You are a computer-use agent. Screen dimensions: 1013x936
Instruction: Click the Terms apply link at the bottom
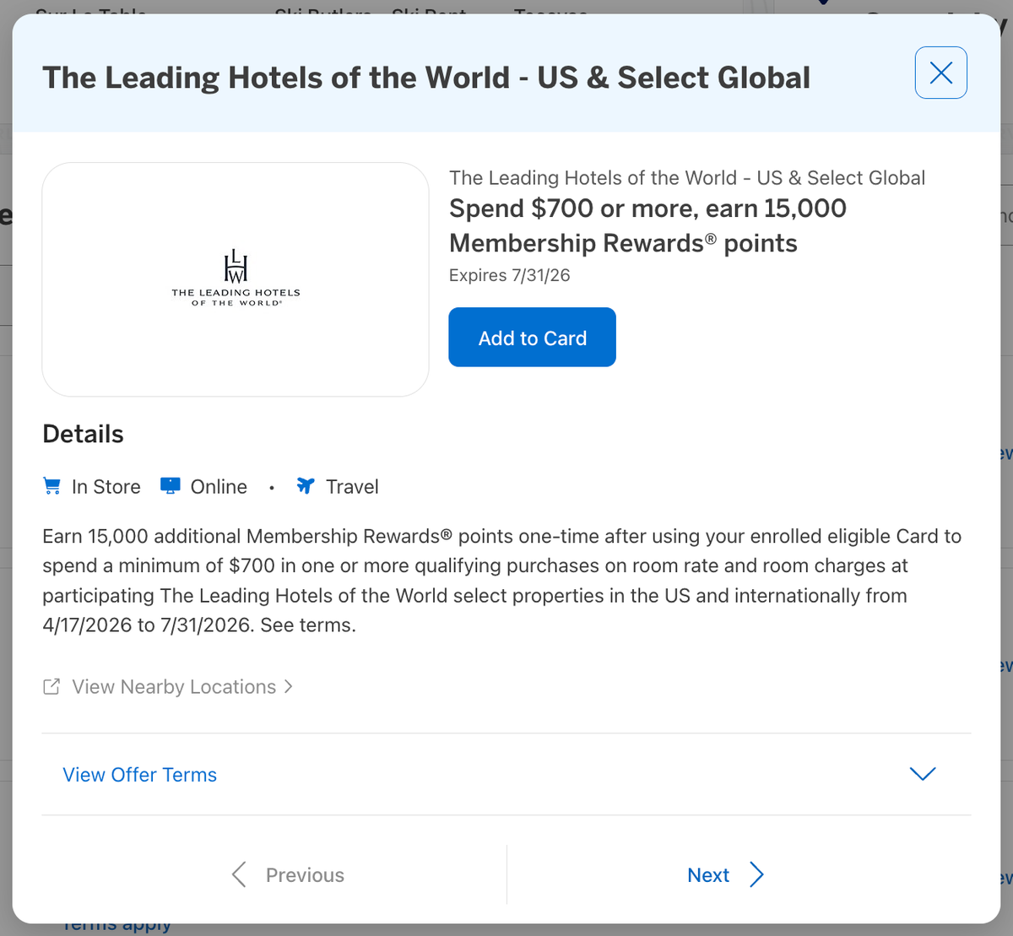pos(116,924)
